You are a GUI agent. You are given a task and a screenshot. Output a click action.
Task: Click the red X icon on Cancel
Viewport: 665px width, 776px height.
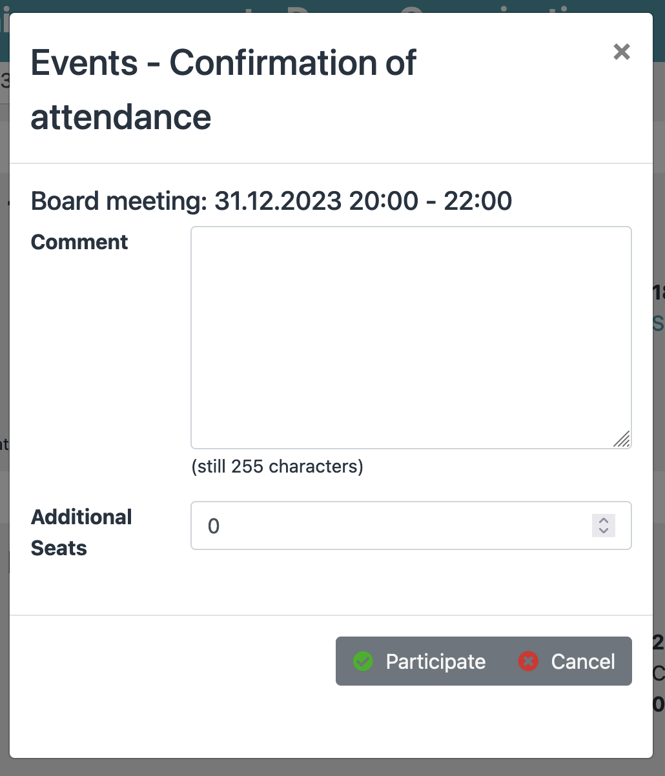(528, 661)
